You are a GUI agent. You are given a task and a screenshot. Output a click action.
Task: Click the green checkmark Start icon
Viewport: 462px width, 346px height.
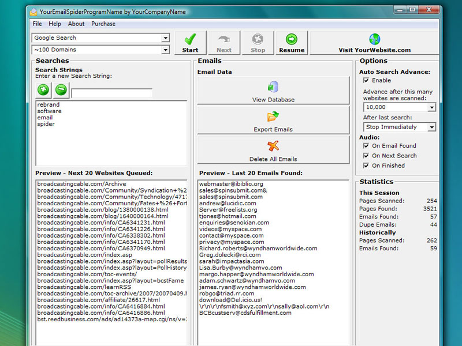[190, 39]
